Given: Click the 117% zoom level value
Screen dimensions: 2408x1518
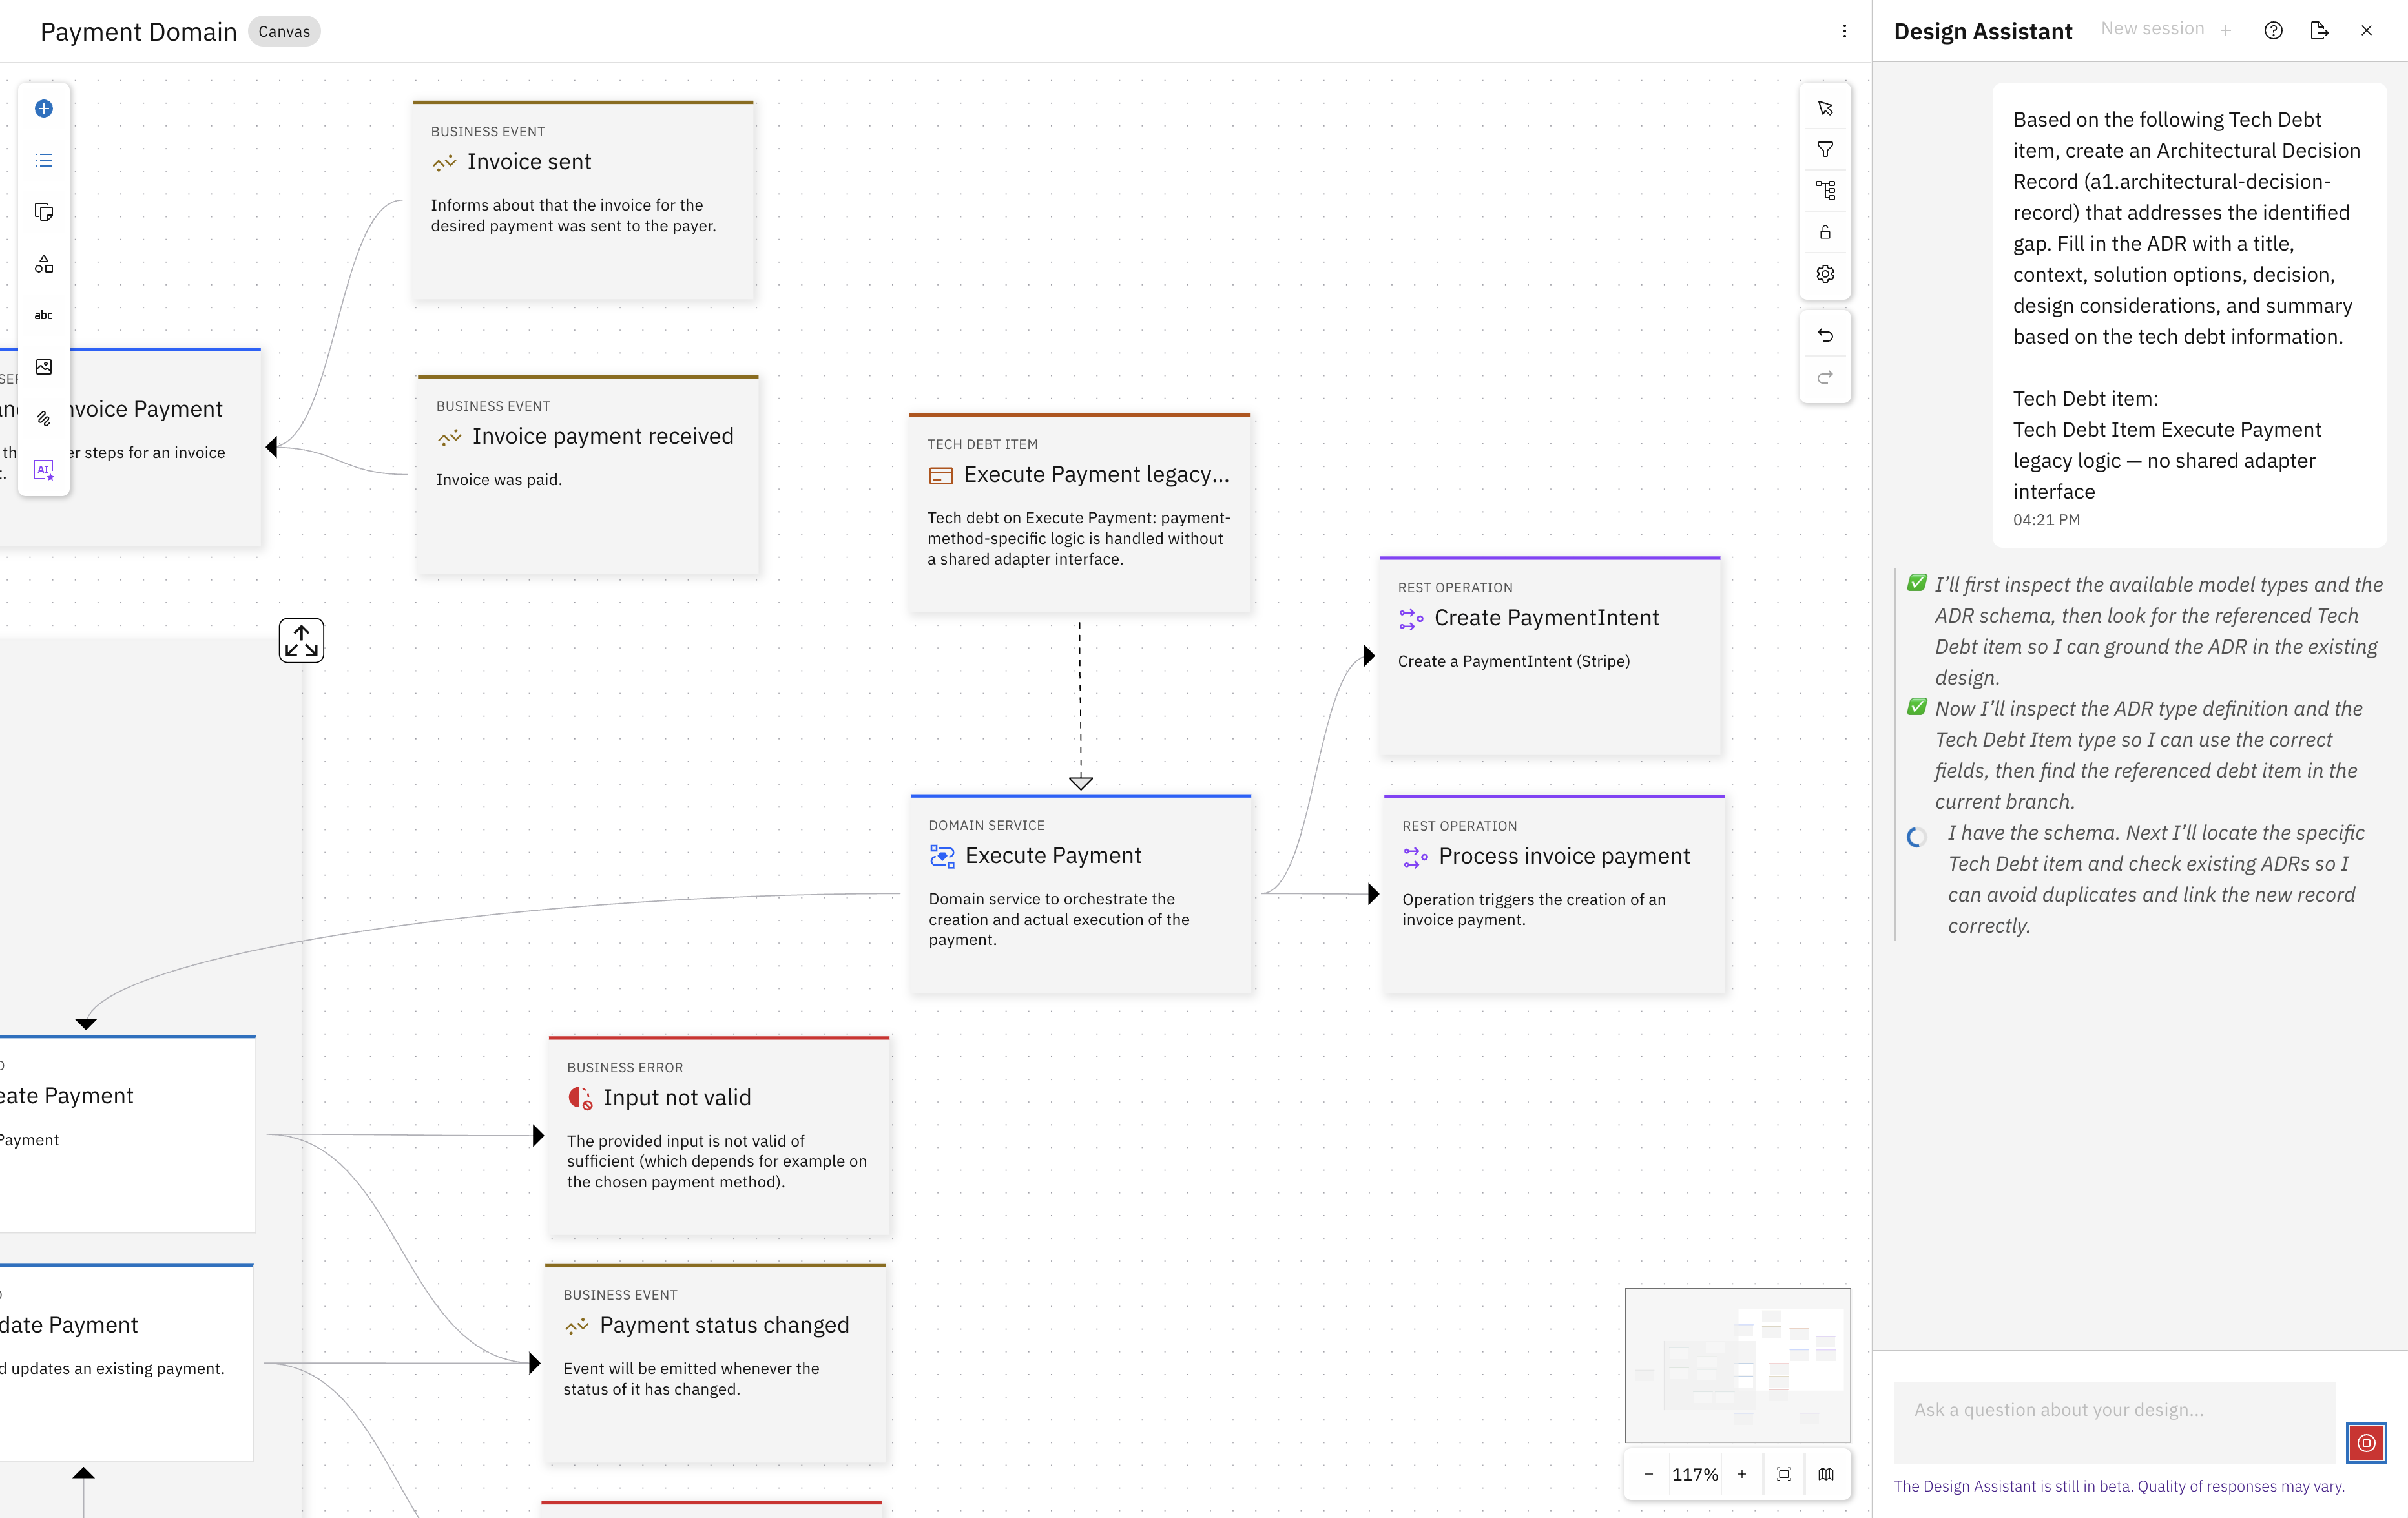Looking at the screenshot, I should (x=1695, y=1474).
